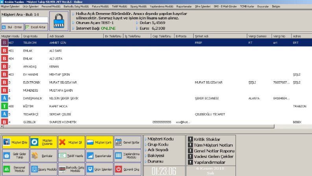
Task: Open Yapılandırmalar alert item
Action: (207, 162)
